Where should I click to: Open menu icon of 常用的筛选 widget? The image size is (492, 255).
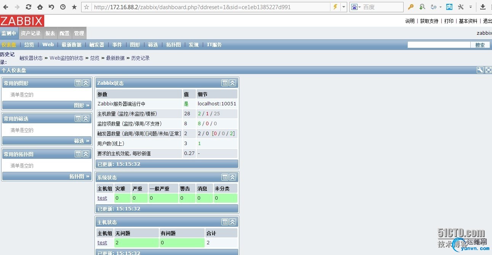pyautogui.click(x=78, y=118)
